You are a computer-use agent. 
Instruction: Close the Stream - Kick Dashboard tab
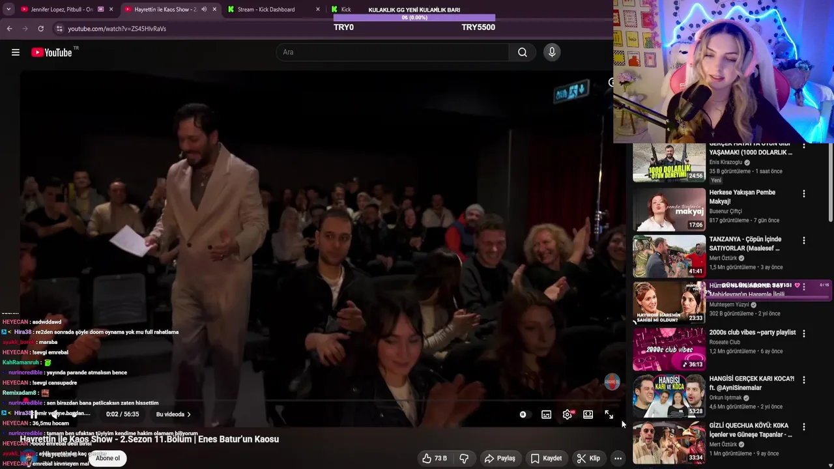[x=318, y=9]
